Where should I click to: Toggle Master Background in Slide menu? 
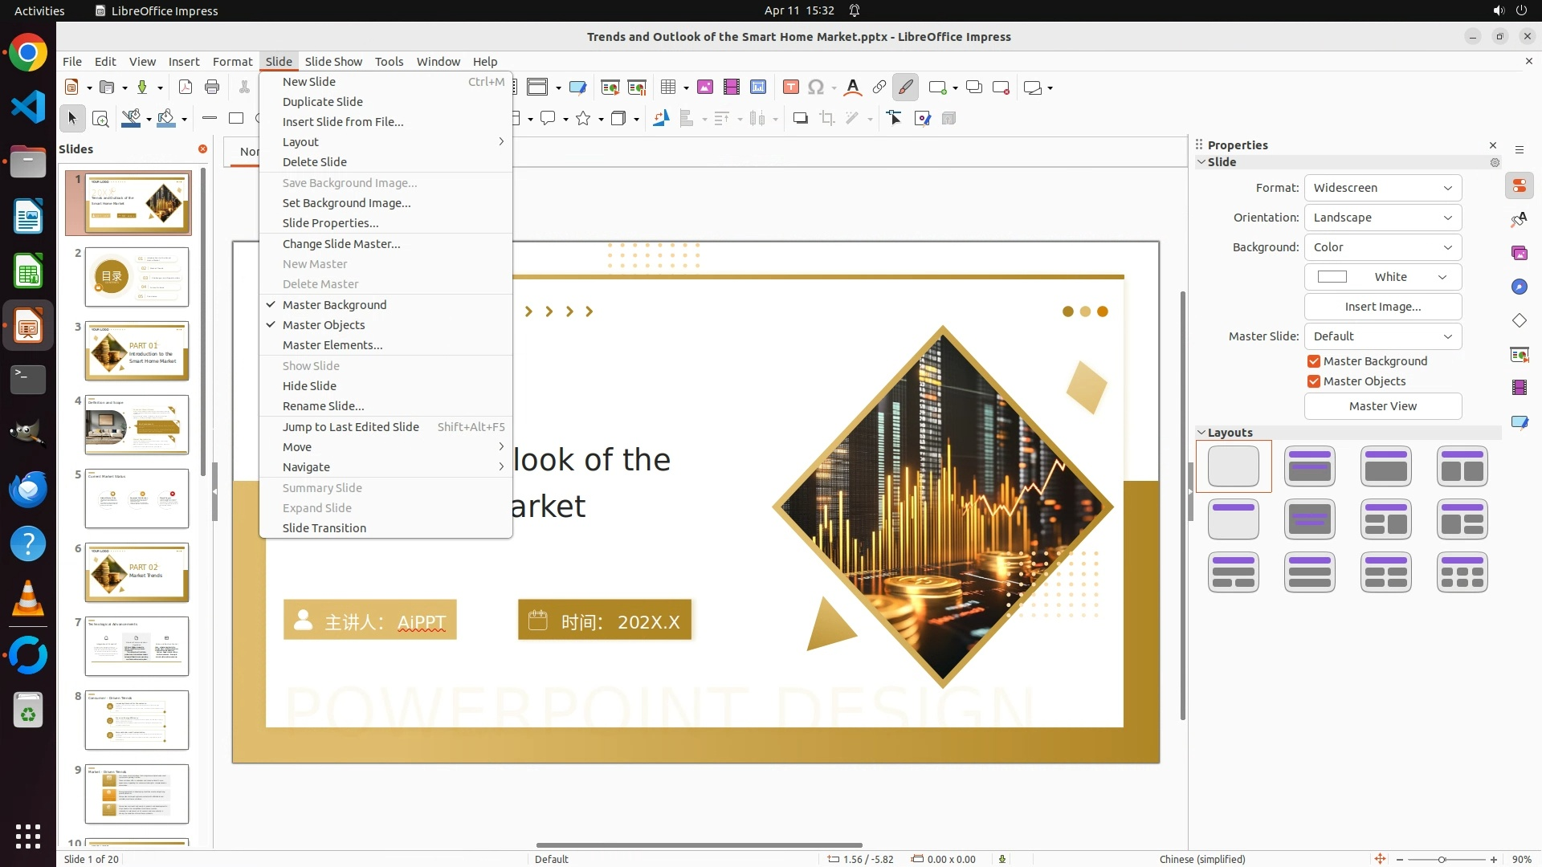[x=334, y=305]
